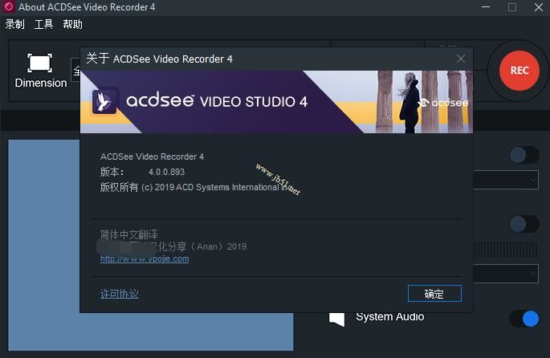This screenshot has width=550, height=358.
Task: Open the 工具 menu
Action: click(x=43, y=24)
